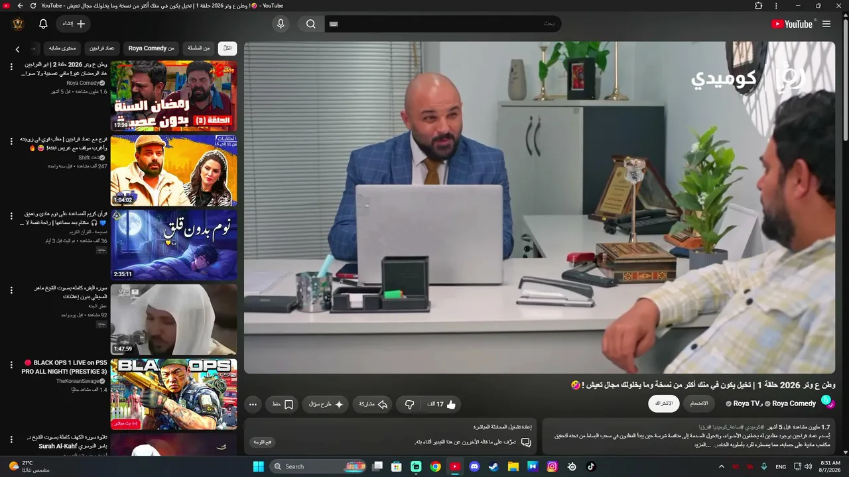
Task: Dislike this video
Action: (409, 404)
